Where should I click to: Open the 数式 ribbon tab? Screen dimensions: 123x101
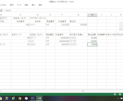pyautogui.click(x=12, y=5)
